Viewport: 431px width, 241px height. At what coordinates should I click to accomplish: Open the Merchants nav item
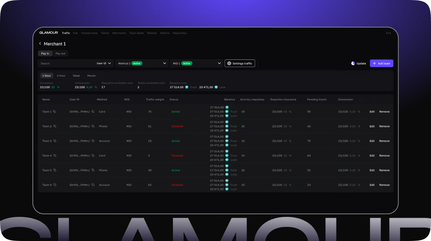(x=119, y=33)
